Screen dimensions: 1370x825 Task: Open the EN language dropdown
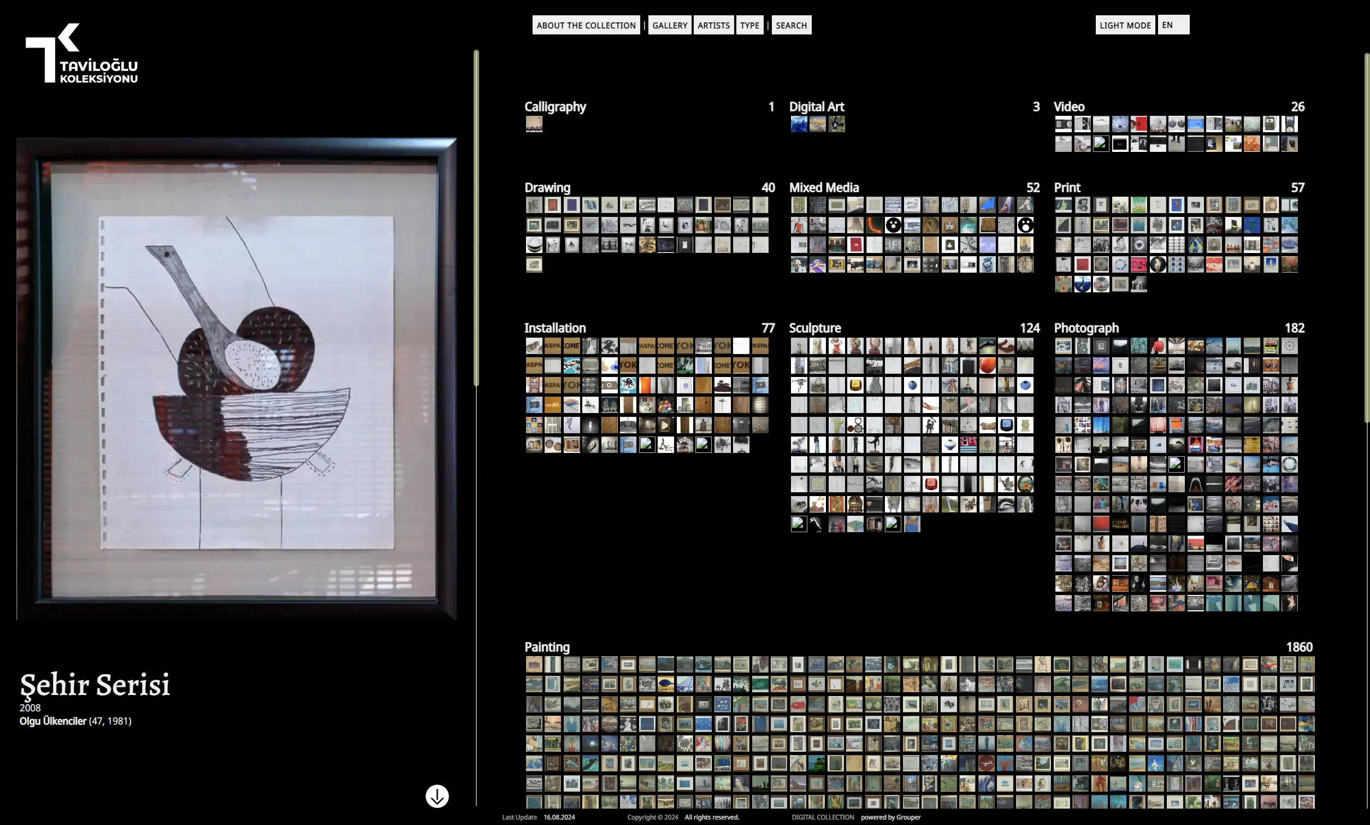click(1173, 25)
